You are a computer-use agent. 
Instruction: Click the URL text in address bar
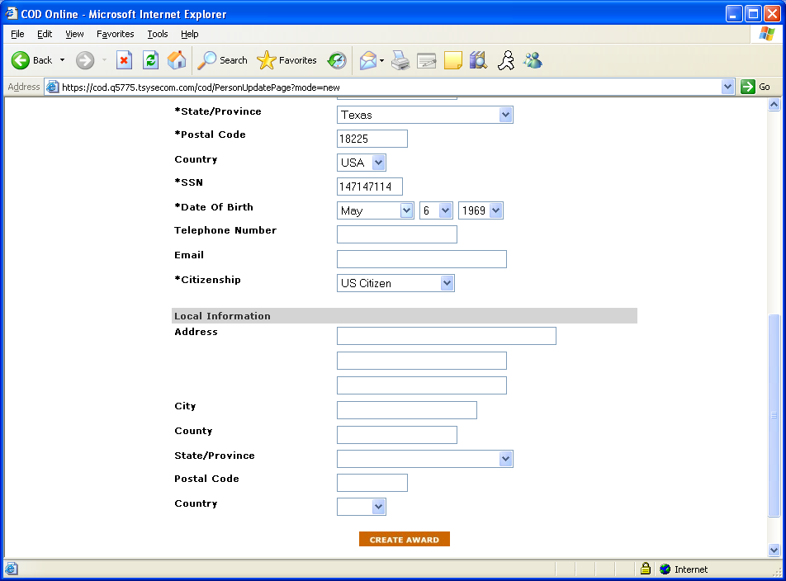(201, 87)
